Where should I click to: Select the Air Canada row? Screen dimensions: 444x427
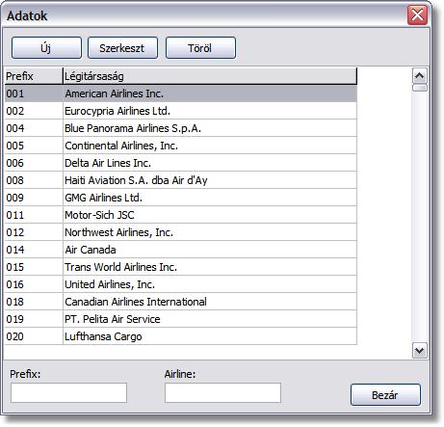[x=181, y=250]
